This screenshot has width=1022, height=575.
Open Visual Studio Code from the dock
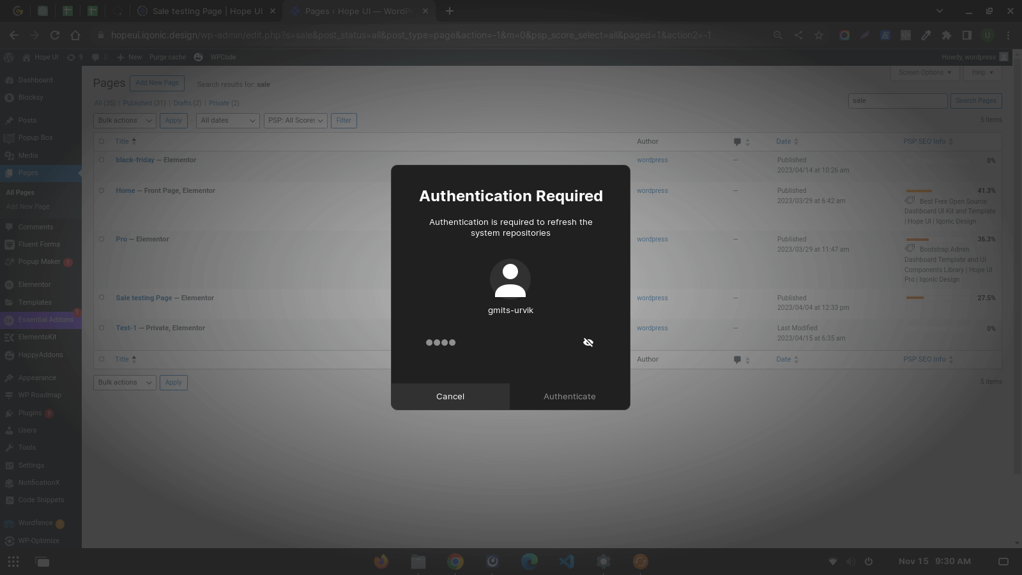[567, 562]
